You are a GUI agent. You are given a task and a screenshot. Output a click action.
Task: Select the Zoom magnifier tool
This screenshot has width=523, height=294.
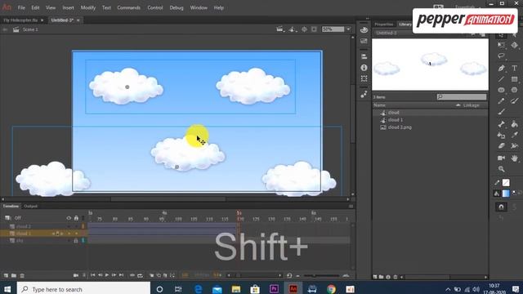(501, 169)
